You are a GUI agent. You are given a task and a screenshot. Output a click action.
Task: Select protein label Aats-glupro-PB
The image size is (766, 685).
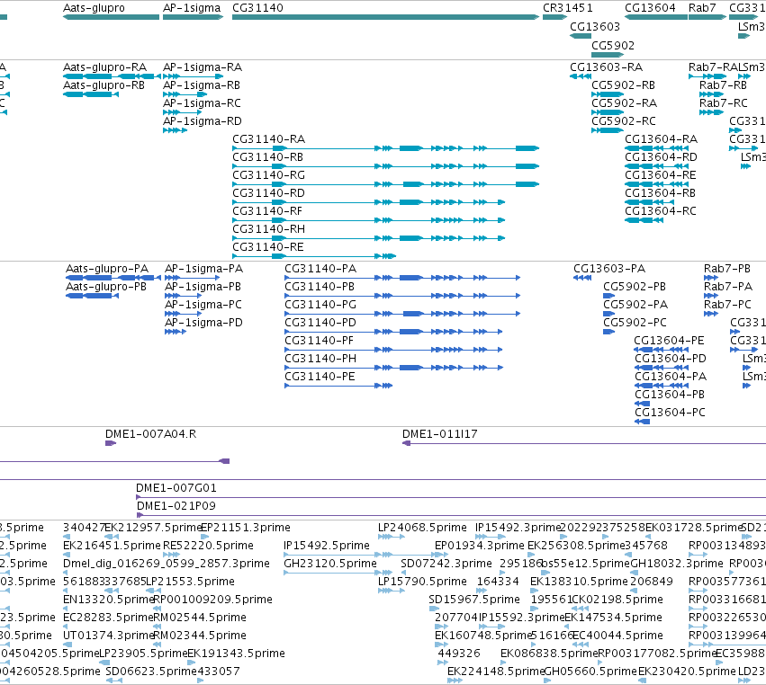coord(106,287)
